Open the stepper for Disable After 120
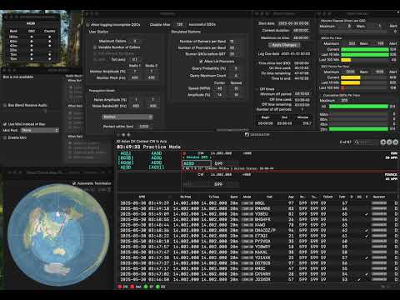400x300 pixels. click(x=185, y=24)
